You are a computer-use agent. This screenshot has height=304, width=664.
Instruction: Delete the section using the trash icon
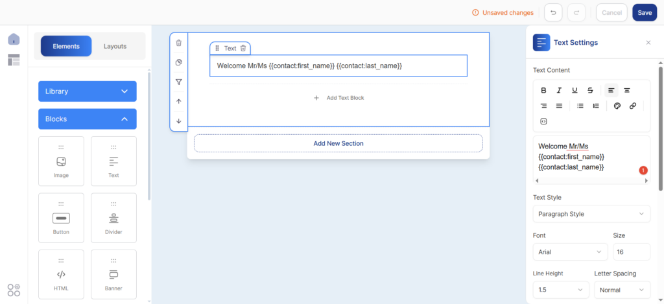[x=179, y=43]
